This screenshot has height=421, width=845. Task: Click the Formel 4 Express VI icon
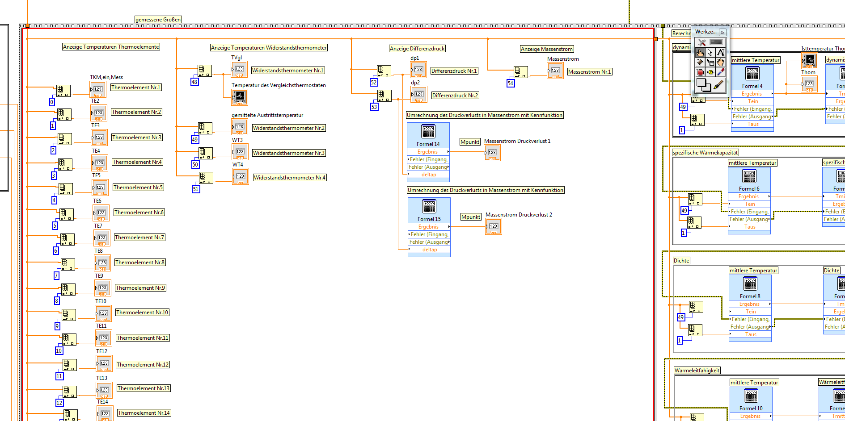point(752,73)
